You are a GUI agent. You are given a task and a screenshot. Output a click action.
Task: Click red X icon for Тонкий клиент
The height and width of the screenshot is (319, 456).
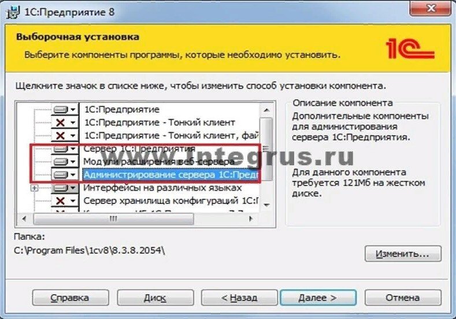pyautogui.click(x=60, y=123)
